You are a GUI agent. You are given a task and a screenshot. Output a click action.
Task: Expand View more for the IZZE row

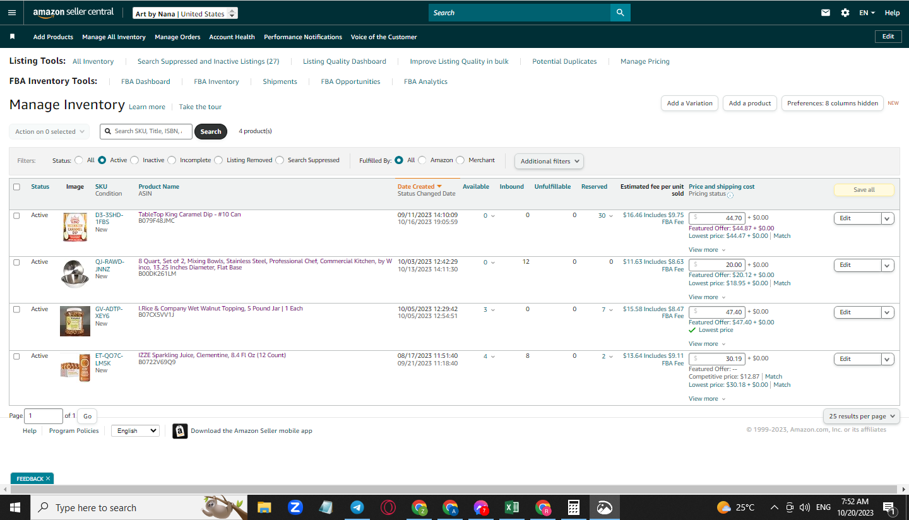tap(707, 399)
